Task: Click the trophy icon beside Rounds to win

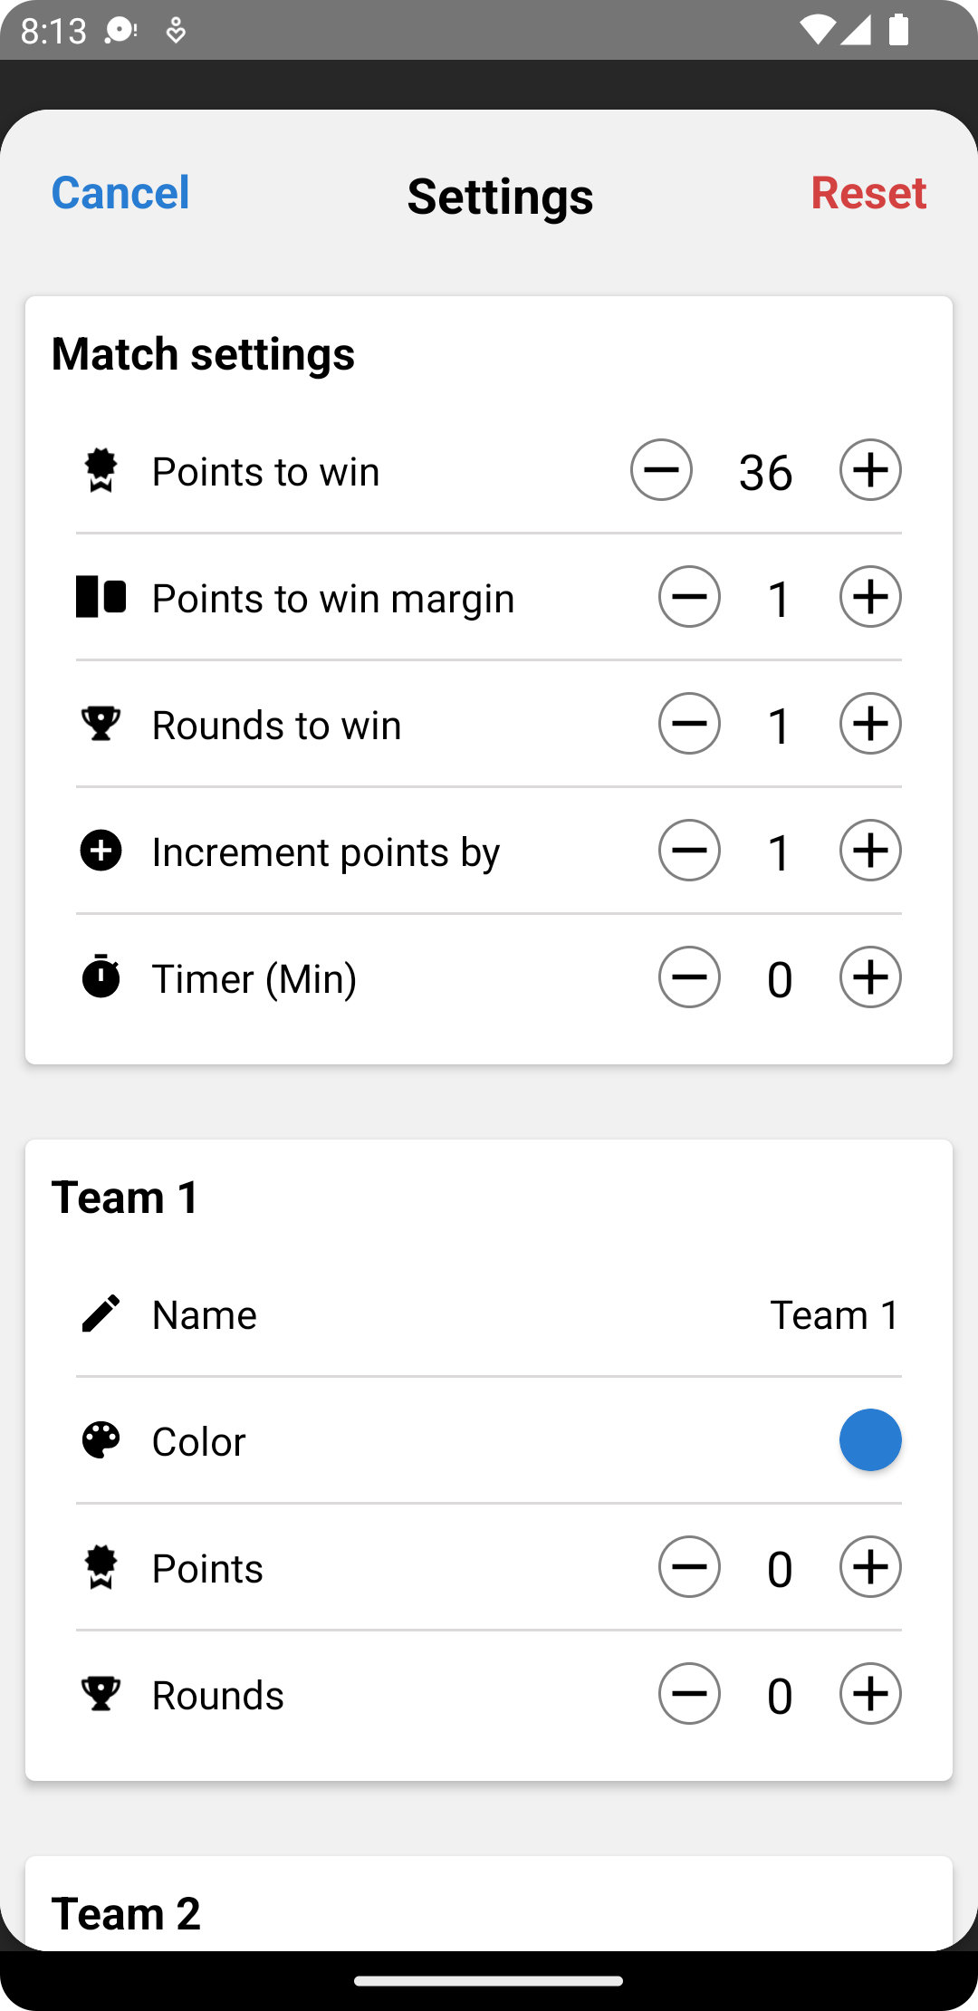Action: coord(101,724)
